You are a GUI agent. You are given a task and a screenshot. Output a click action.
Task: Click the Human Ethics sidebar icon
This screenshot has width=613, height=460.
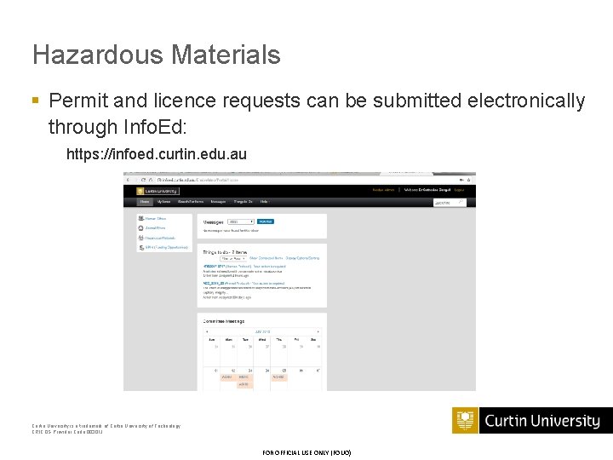click(141, 218)
